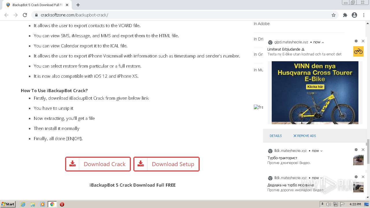
Task: Open the Chrome profile avatar icon
Action: click(x=354, y=15)
